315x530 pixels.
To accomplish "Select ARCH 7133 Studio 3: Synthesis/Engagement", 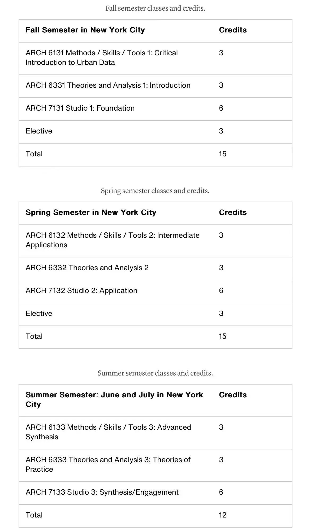I will point(102,492).
